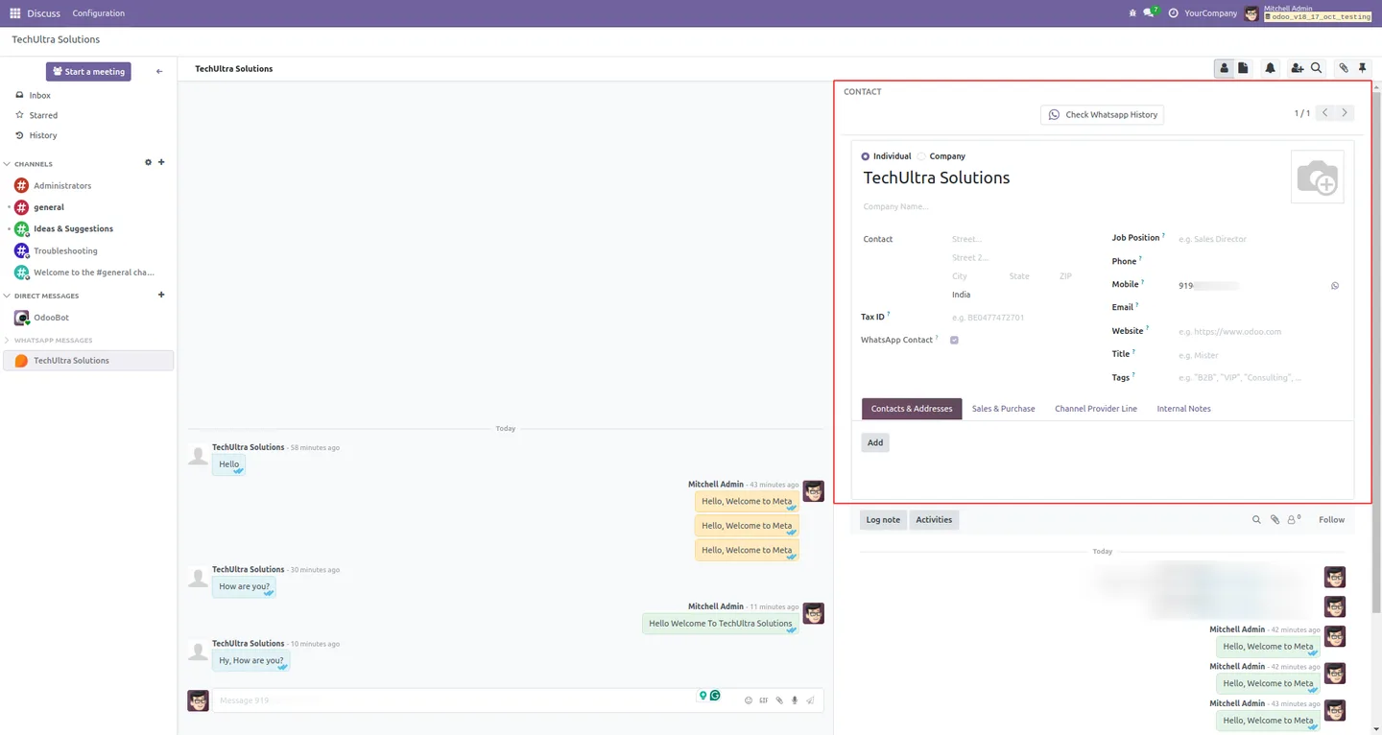Open notification settings bell icon

click(x=1271, y=68)
